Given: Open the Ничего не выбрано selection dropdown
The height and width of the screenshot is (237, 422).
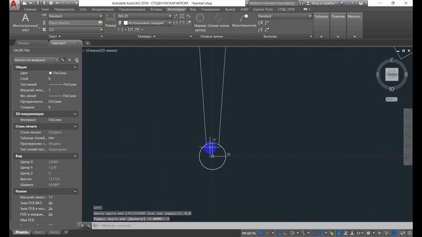Looking at the screenshot, I should pyautogui.click(x=36, y=60).
